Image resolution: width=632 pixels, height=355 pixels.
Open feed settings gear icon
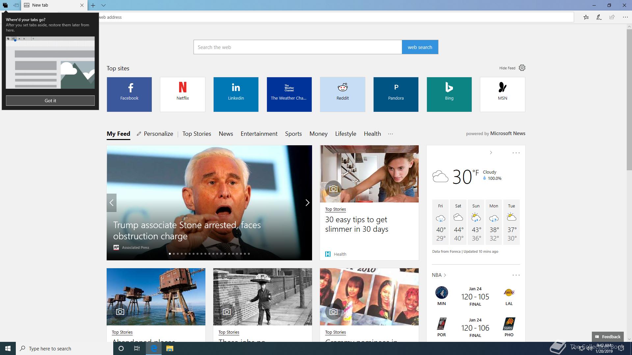click(x=522, y=68)
